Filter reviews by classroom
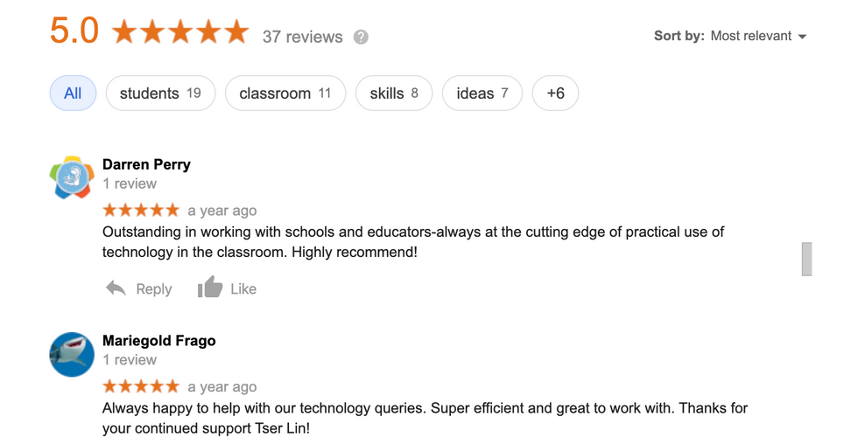Viewport: 858px width, 437px height. 285,94
